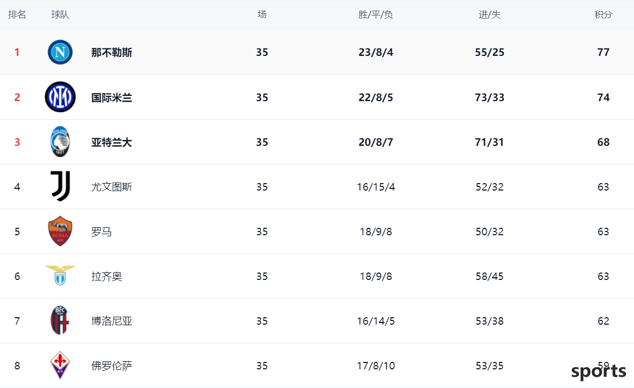This screenshot has height=388, width=634.
Task: Click the Fiorentina purple crest
Action: [x=60, y=365]
